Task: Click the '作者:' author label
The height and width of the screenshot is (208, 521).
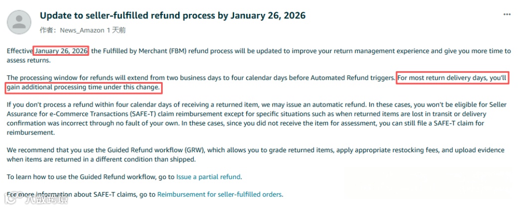Action: point(48,30)
